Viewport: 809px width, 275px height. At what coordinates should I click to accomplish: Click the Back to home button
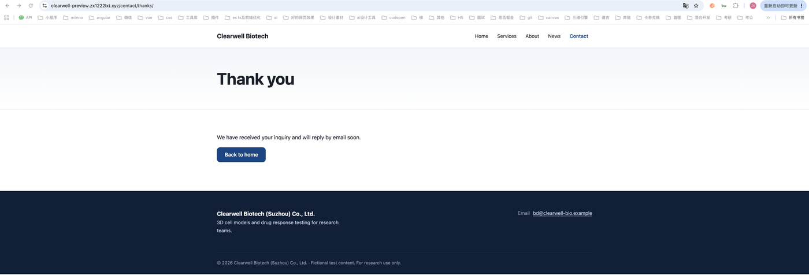click(241, 155)
